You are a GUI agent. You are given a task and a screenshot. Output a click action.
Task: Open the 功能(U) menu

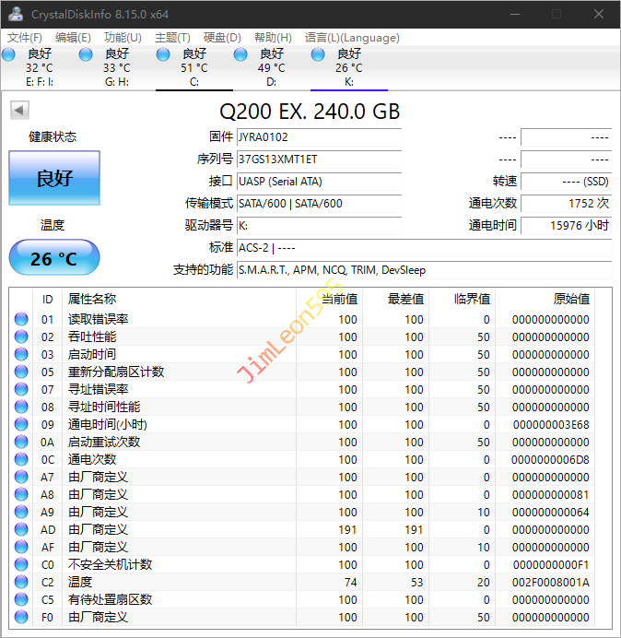pos(123,38)
